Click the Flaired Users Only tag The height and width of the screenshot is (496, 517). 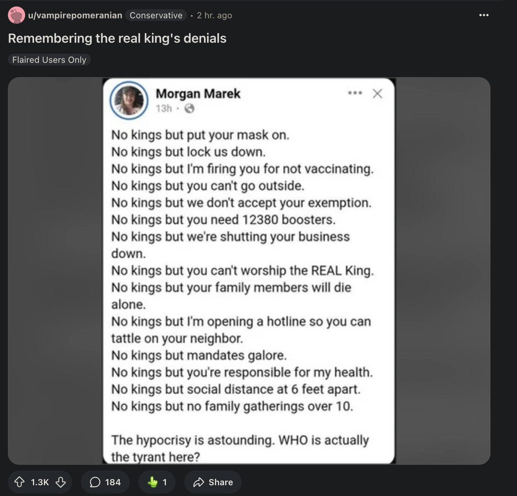49,60
